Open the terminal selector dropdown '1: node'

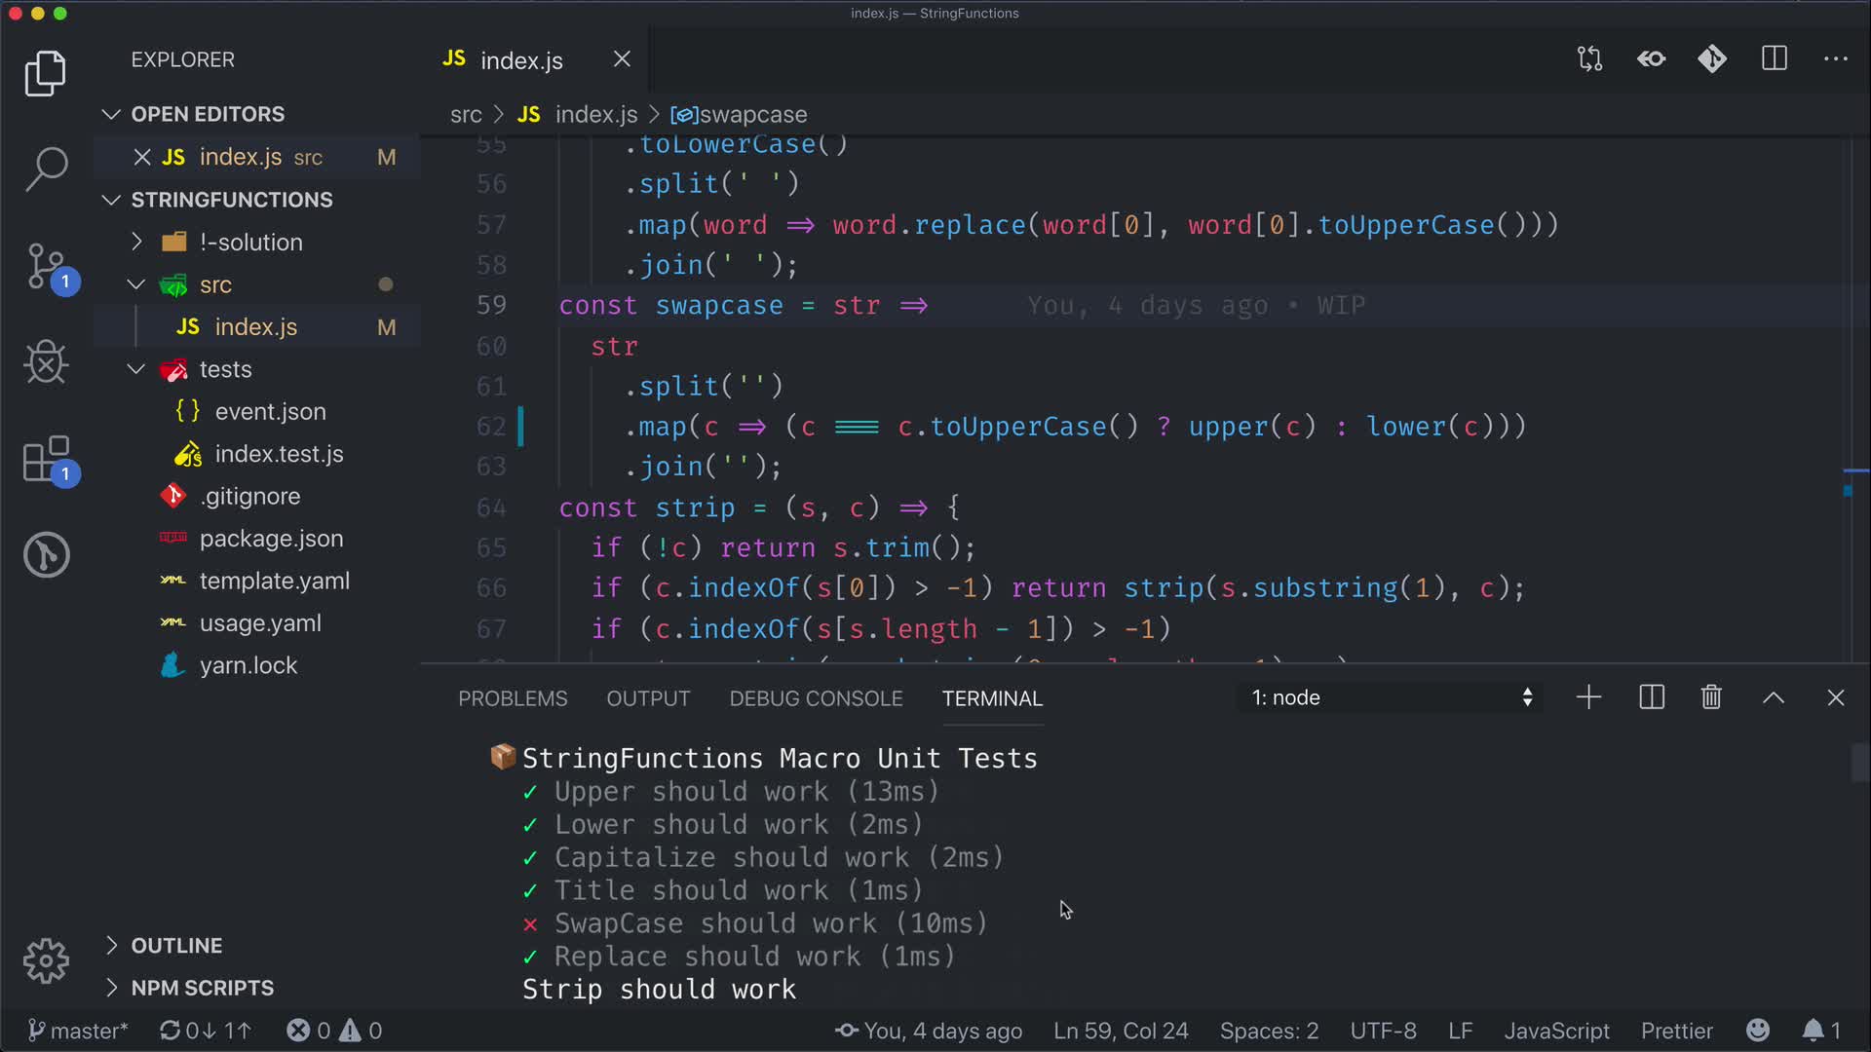(1391, 697)
